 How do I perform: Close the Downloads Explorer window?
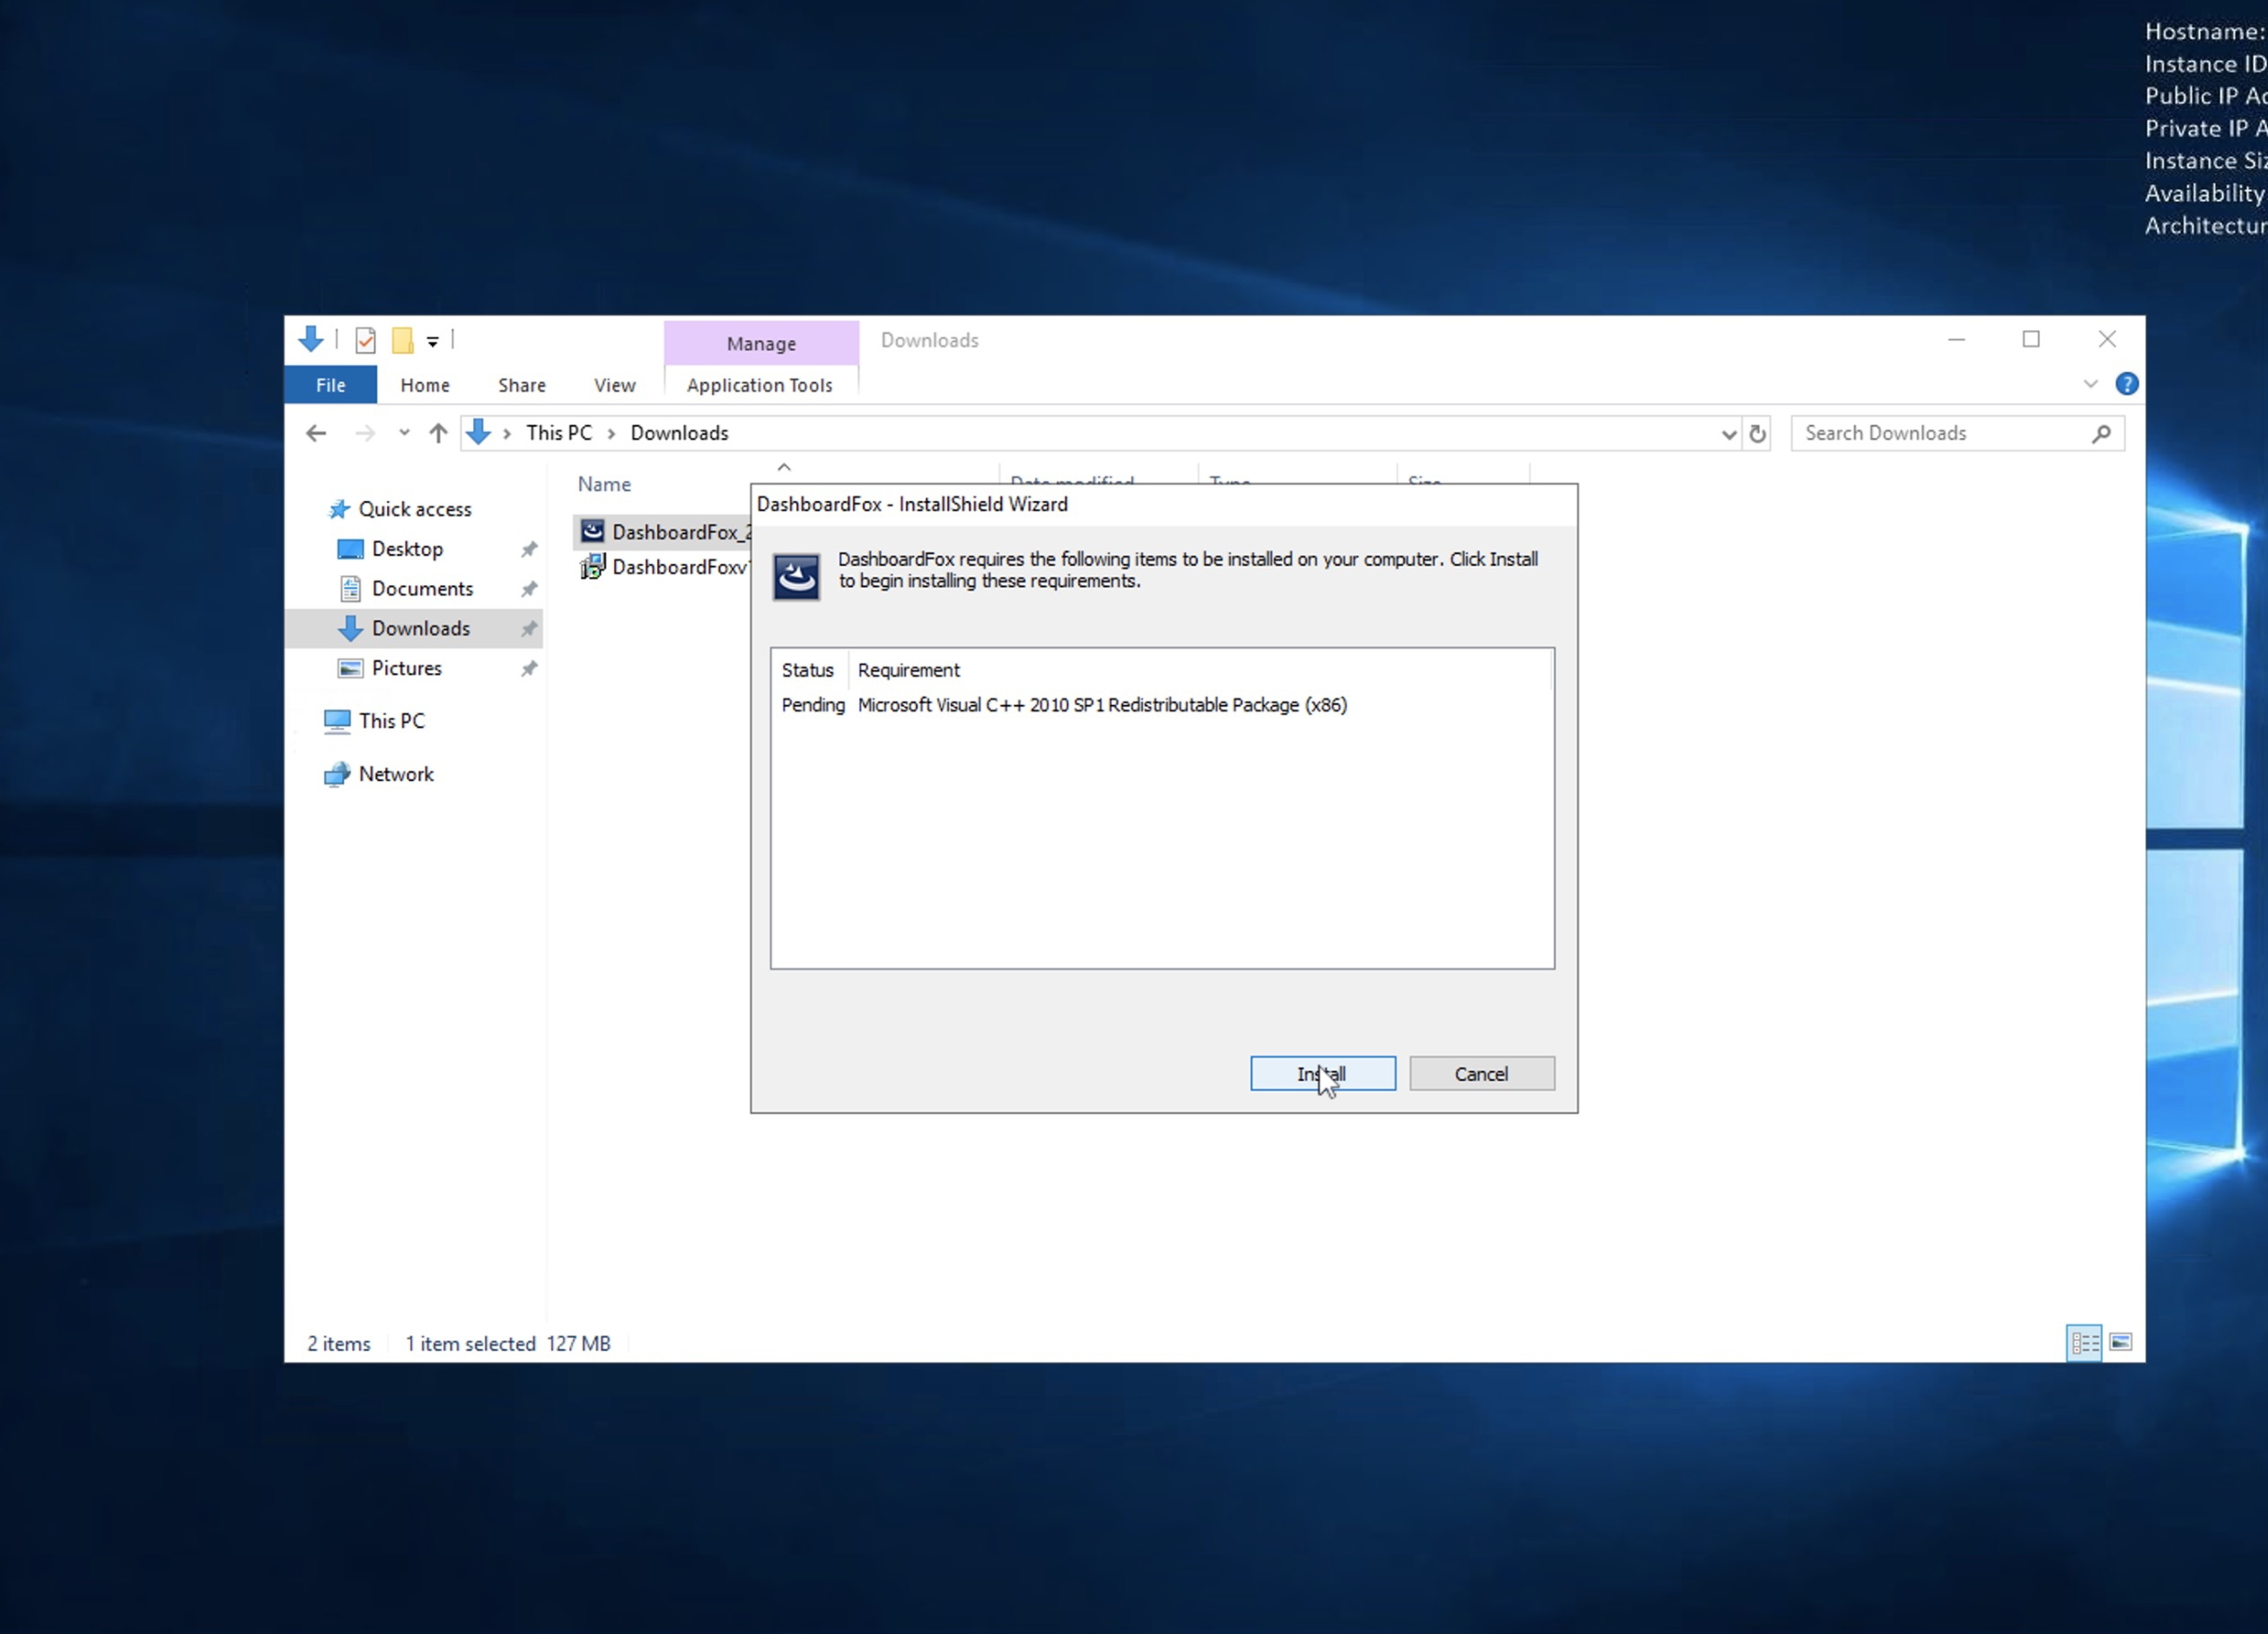click(2107, 340)
